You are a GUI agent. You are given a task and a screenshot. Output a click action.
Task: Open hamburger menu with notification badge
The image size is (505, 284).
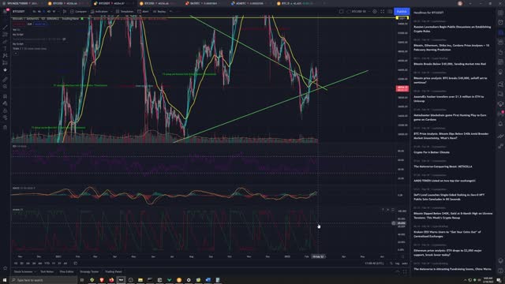coord(6,11)
